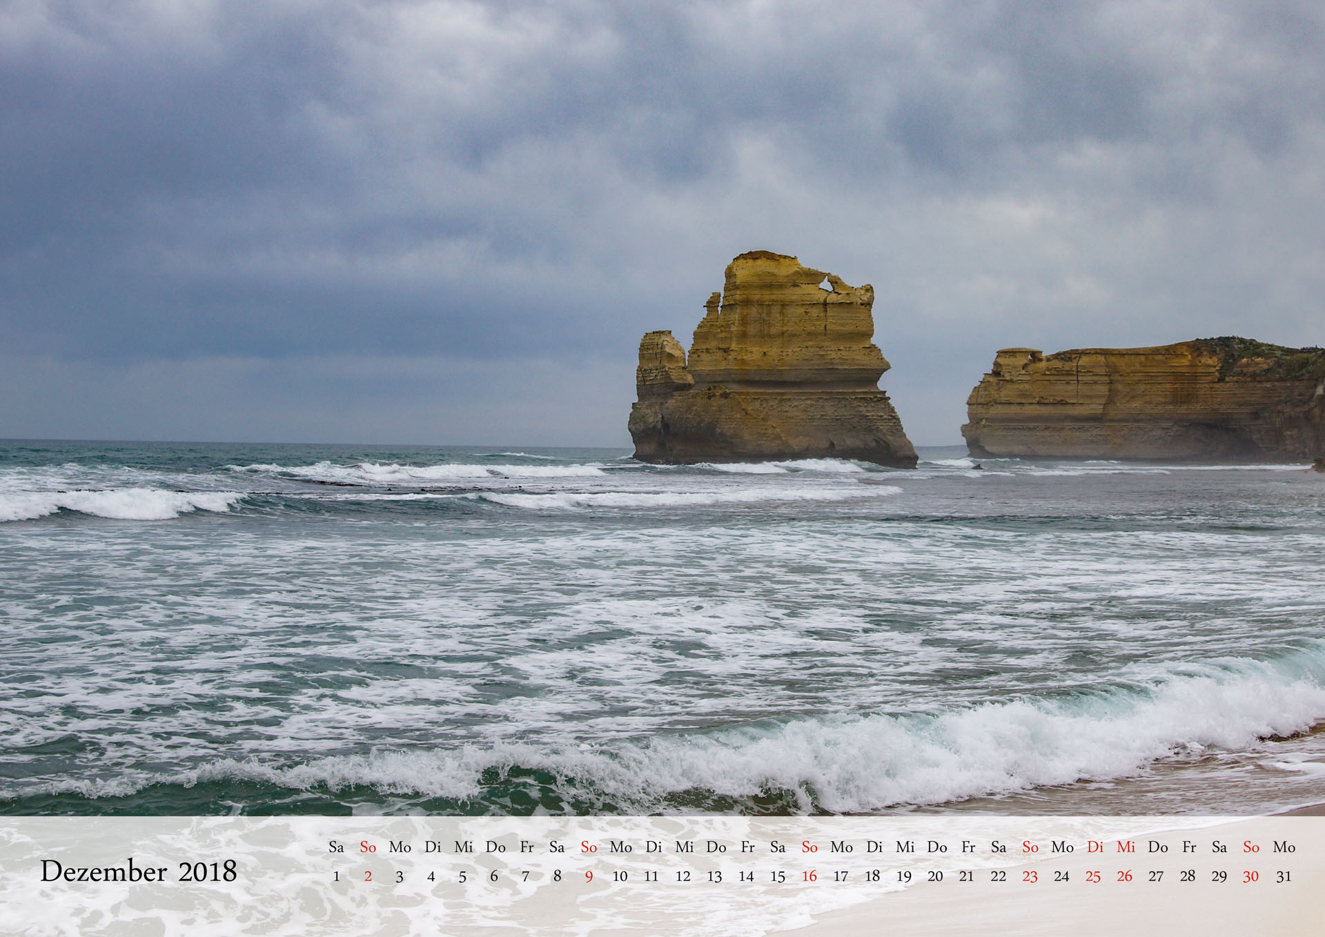Click the 'Mo' label above date 31
1325x937 pixels.
point(1284,847)
